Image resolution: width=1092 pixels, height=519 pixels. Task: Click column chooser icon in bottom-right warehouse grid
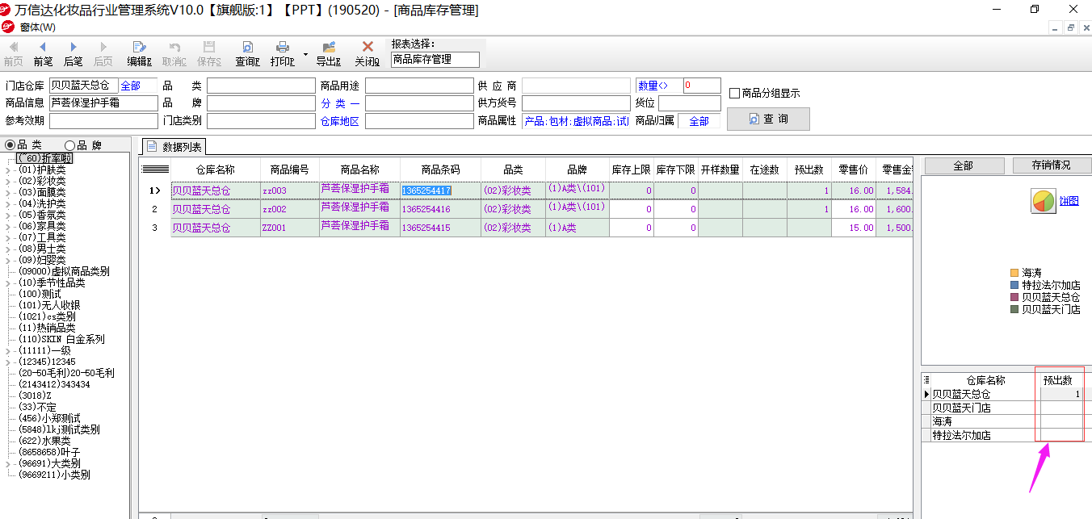click(926, 380)
